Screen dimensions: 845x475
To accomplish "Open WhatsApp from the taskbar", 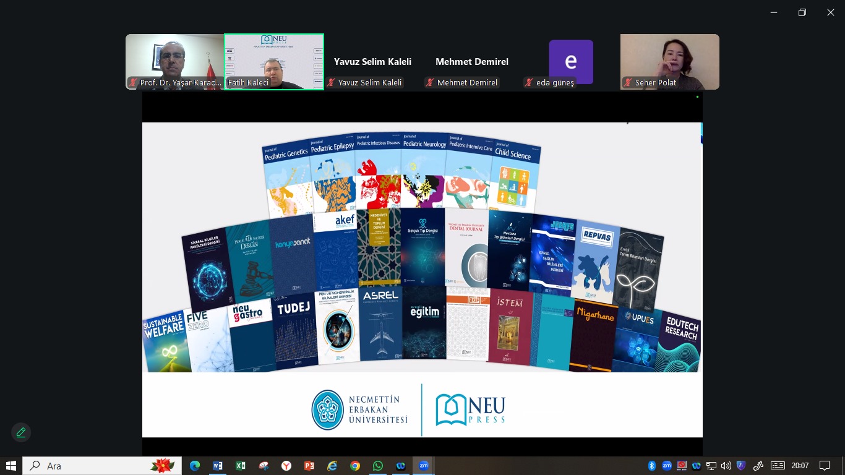I will 378,466.
